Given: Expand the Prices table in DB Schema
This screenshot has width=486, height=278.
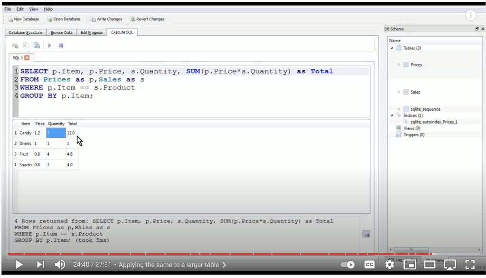Looking at the screenshot, I should click(x=398, y=65).
